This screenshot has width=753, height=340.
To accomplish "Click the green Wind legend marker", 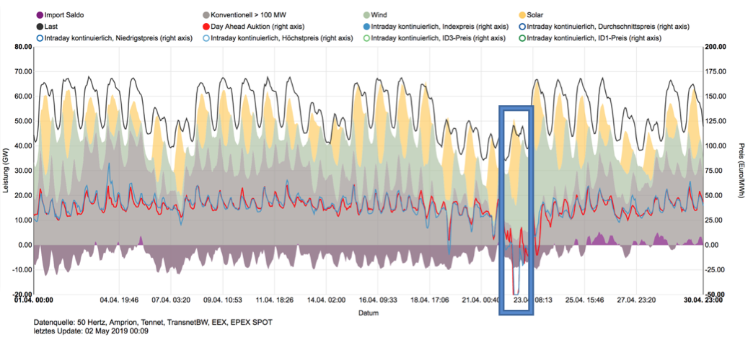I will pyautogui.click(x=366, y=14).
